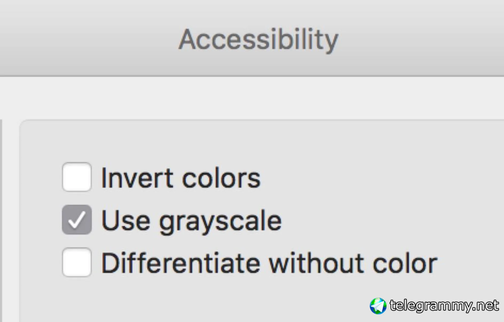Image resolution: width=504 pixels, height=322 pixels.
Task: Click the word "Use" beside checked box
Action: point(126,221)
